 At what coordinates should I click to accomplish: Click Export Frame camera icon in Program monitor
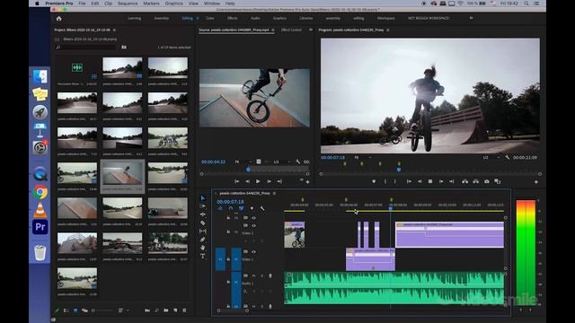[x=487, y=181]
